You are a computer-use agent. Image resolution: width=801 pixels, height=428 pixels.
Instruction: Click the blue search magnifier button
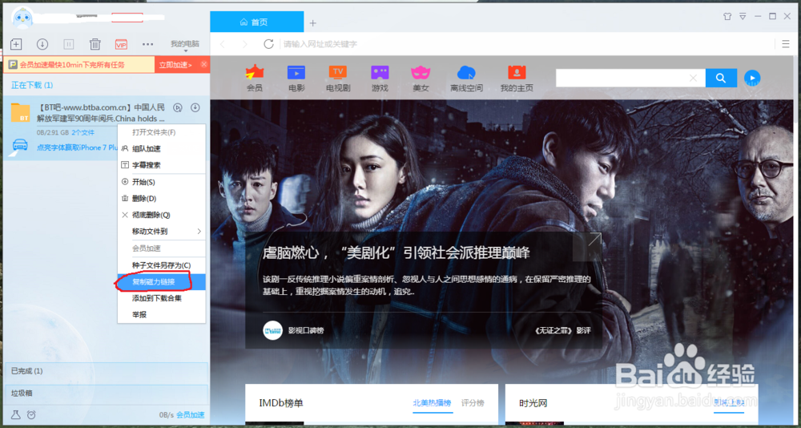(x=721, y=79)
